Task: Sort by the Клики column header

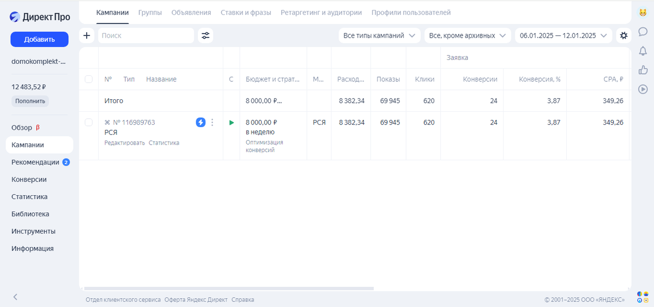Action: [x=425, y=80]
